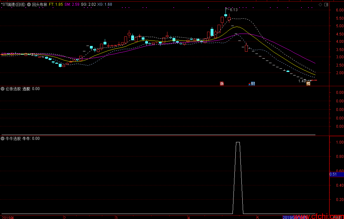Screen dimensions: 344x219
Task: Click month 3 on the time axis
Action: (117, 217)
